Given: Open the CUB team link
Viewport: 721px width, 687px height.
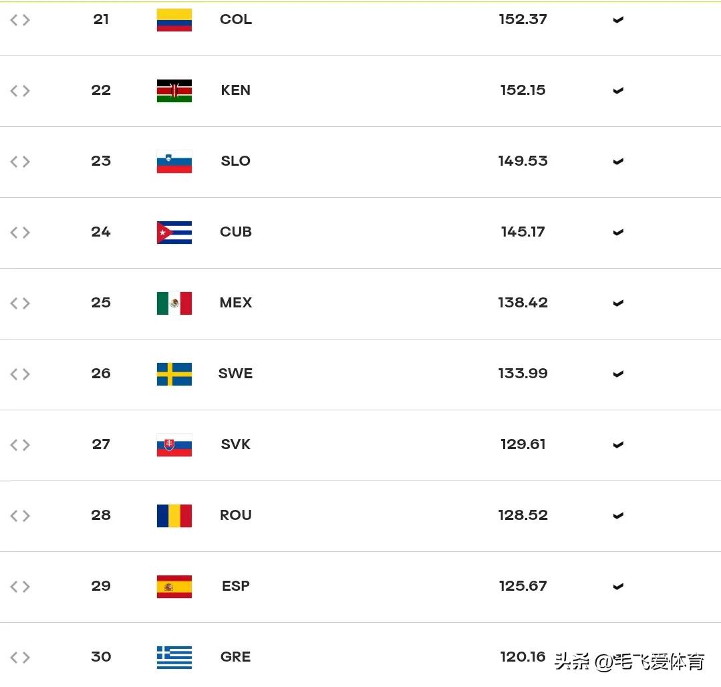Looking at the screenshot, I should 236,232.
